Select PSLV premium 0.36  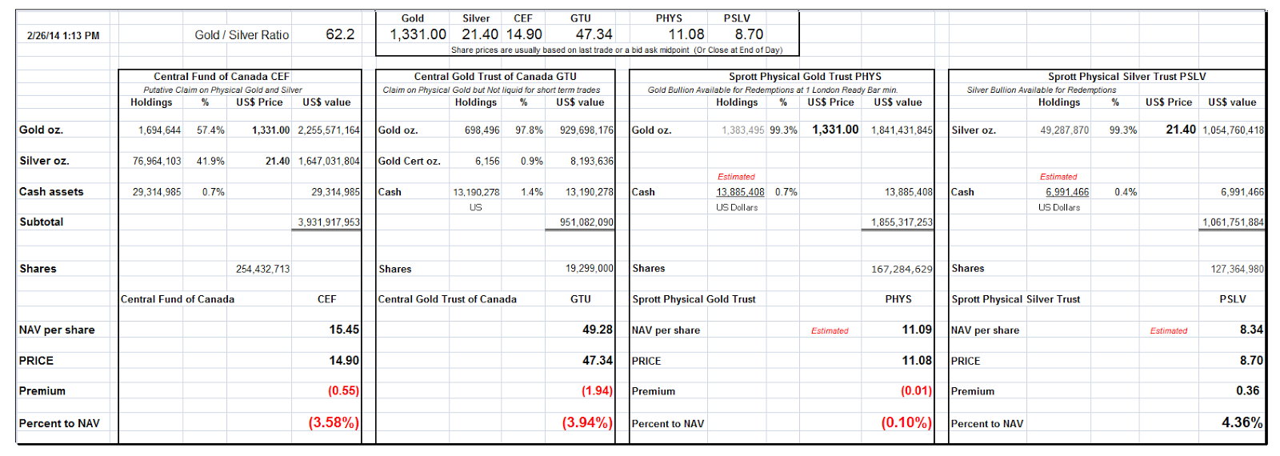pos(1248,391)
